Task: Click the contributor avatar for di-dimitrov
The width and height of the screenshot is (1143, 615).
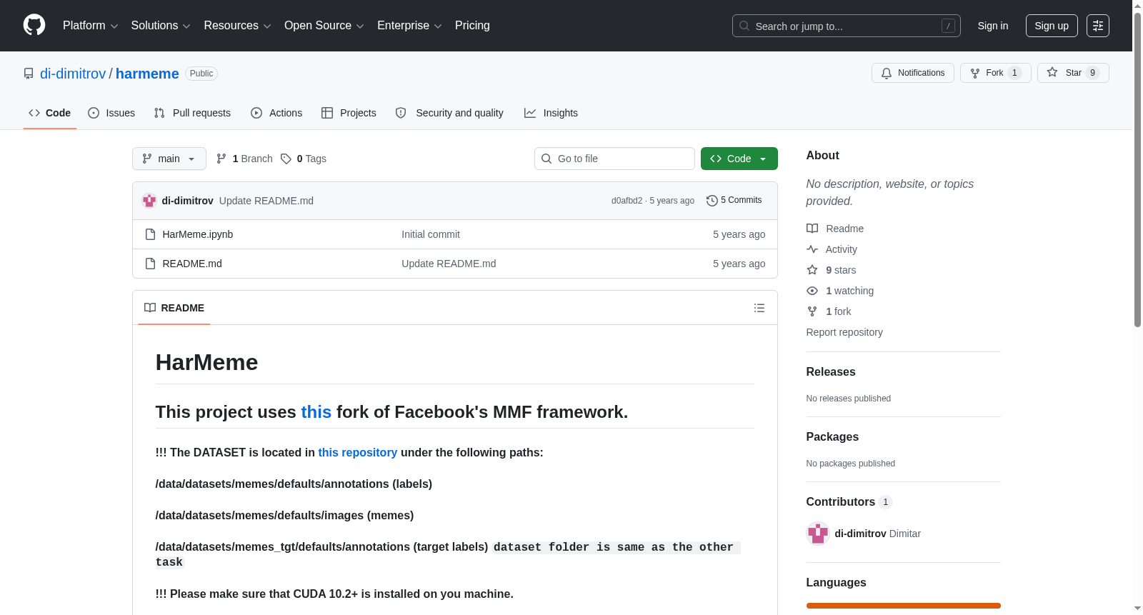Action: coord(818,534)
